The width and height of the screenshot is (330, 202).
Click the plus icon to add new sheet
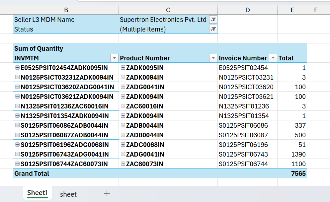point(107,194)
